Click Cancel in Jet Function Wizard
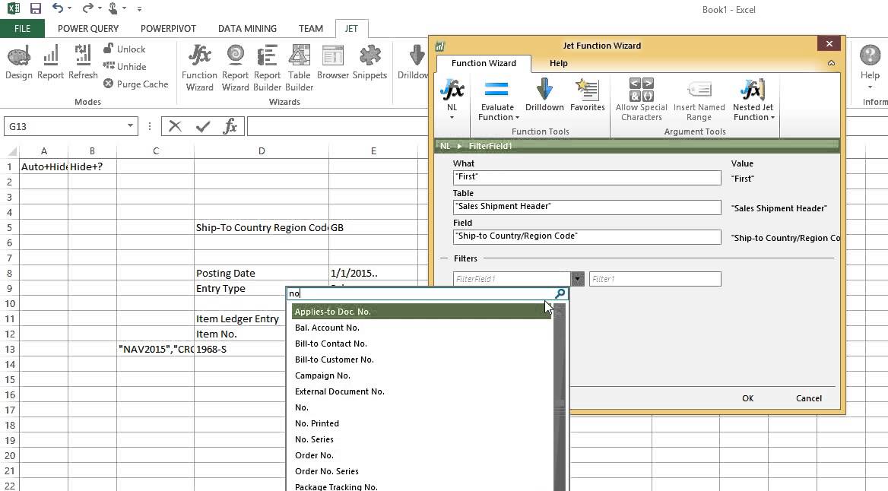888x491 pixels. click(809, 398)
